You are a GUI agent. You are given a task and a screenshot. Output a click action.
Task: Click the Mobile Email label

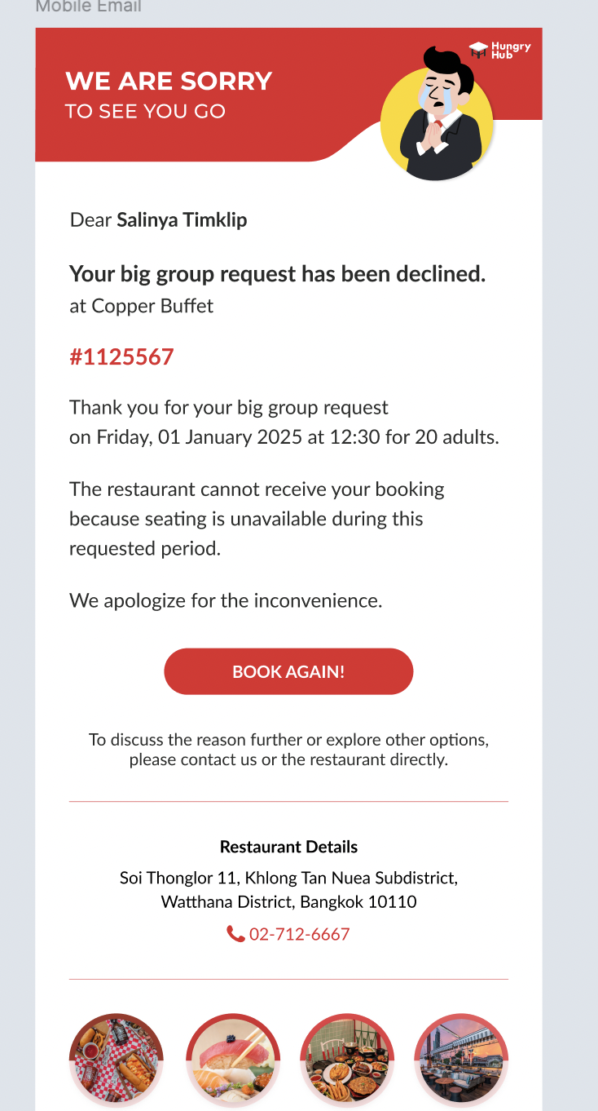point(88,7)
